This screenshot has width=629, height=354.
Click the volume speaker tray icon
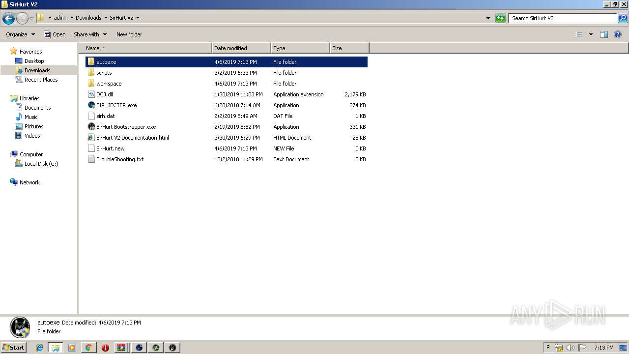[570, 348]
